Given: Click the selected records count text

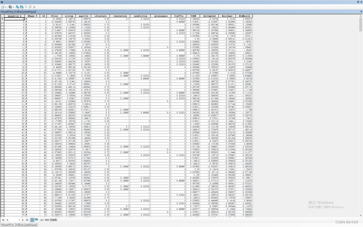Looking at the screenshot, I should (49, 220).
